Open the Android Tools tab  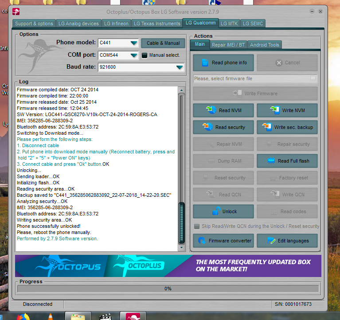[265, 45]
